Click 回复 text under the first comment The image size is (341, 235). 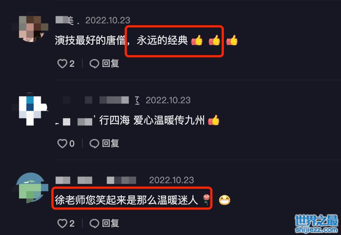[110, 64]
